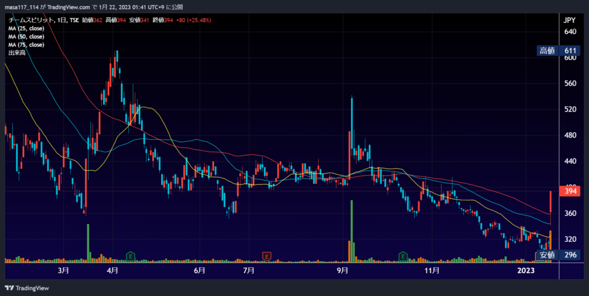The image size is (589, 296).
Task: Click the red earnings E marker near July
Action: tap(267, 256)
